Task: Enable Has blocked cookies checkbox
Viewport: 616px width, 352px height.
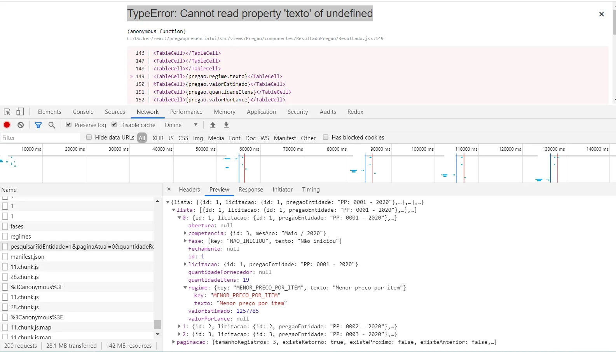Action: 326,137
